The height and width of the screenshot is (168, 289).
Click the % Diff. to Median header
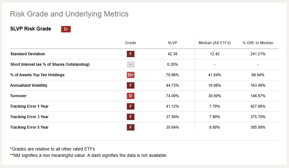coord(258,43)
